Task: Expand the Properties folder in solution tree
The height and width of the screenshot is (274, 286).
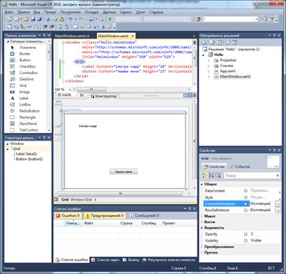Action: pyautogui.click(x=209, y=60)
